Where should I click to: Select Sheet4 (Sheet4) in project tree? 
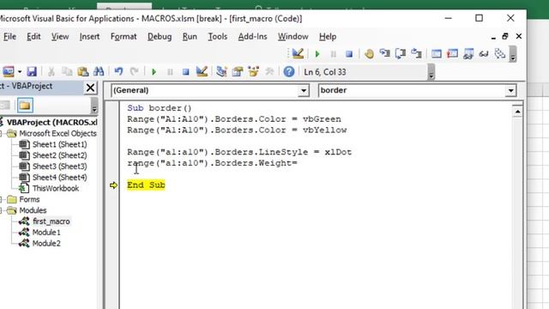click(x=59, y=178)
